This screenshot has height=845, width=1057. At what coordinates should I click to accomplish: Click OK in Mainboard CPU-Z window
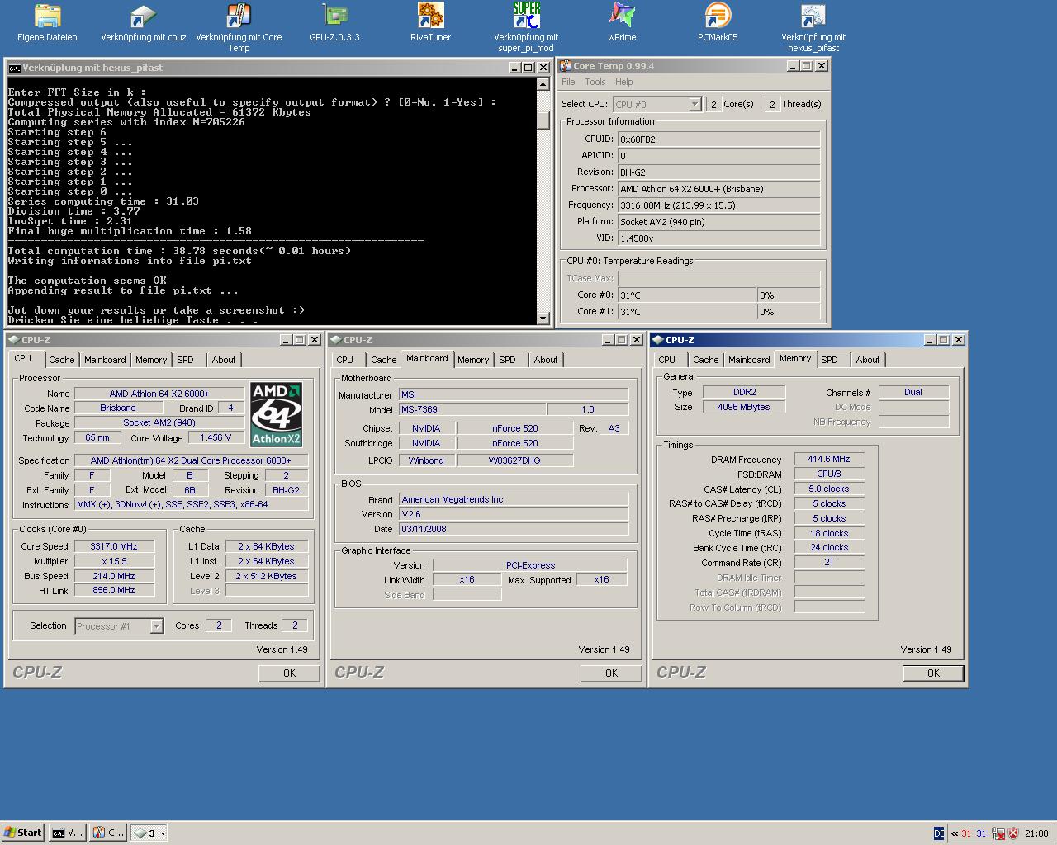pyautogui.click(x=611, y=673)
